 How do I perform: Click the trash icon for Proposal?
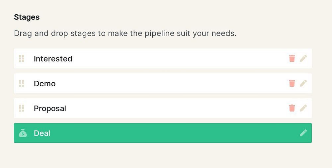pyautogui.click(x=292, y=108)
